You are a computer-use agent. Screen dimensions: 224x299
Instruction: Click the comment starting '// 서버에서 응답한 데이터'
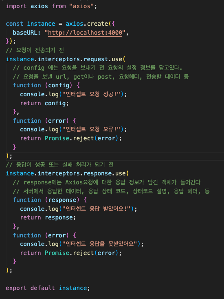111,191
